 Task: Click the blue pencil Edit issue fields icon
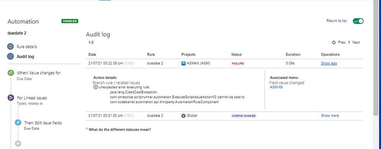(18, 123)
